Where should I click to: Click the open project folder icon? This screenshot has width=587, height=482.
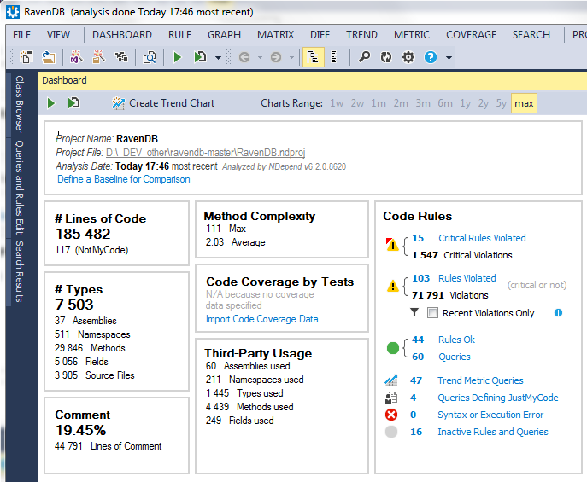tap(49, 57)
